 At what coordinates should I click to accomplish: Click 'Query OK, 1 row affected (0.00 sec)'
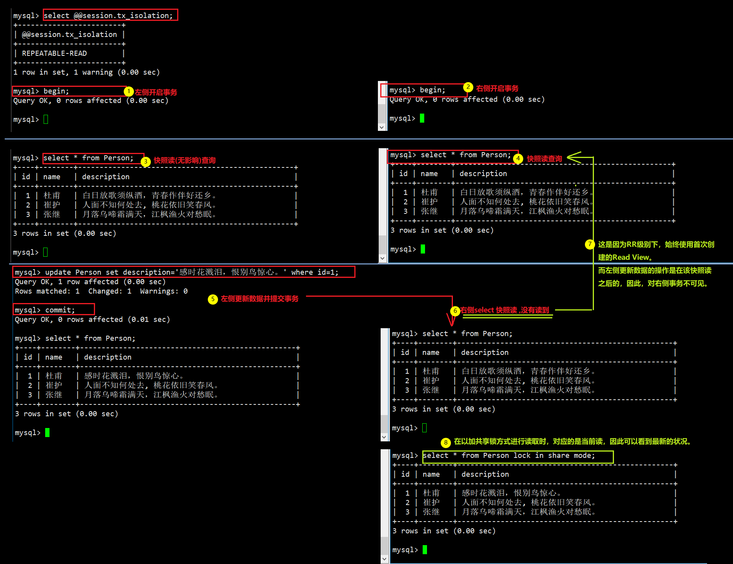(x=90, y=281)
